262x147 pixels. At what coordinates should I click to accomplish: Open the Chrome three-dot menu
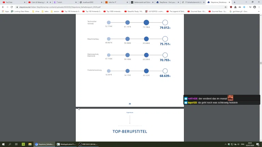[259, 7]
